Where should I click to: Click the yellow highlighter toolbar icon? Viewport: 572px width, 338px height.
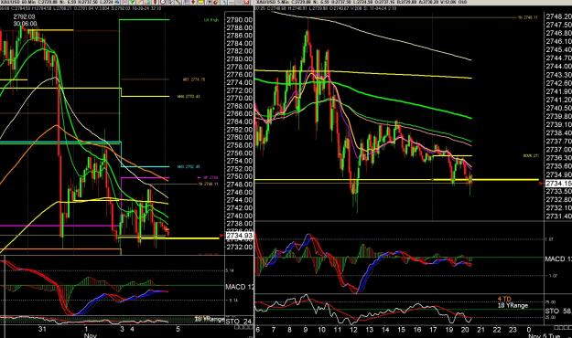[x=200, y=2]
